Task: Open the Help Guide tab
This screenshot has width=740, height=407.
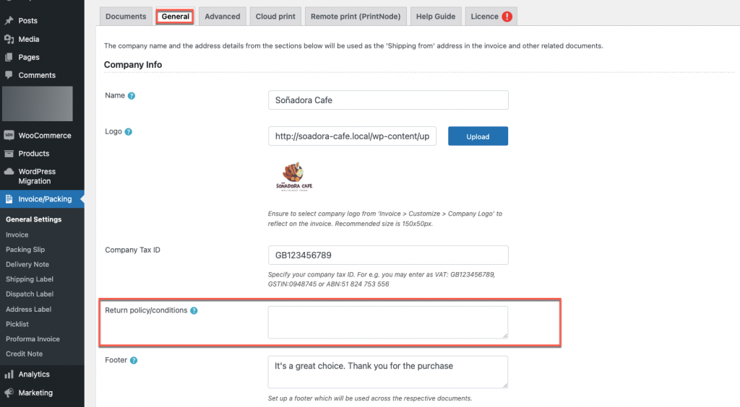Action: click(436, 17)
